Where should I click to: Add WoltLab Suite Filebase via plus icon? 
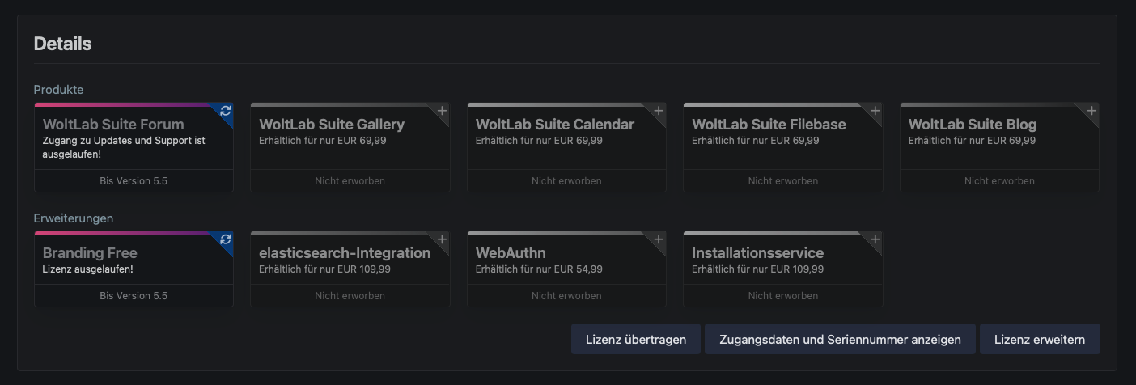pyautogui.click(x=875, y=111)
